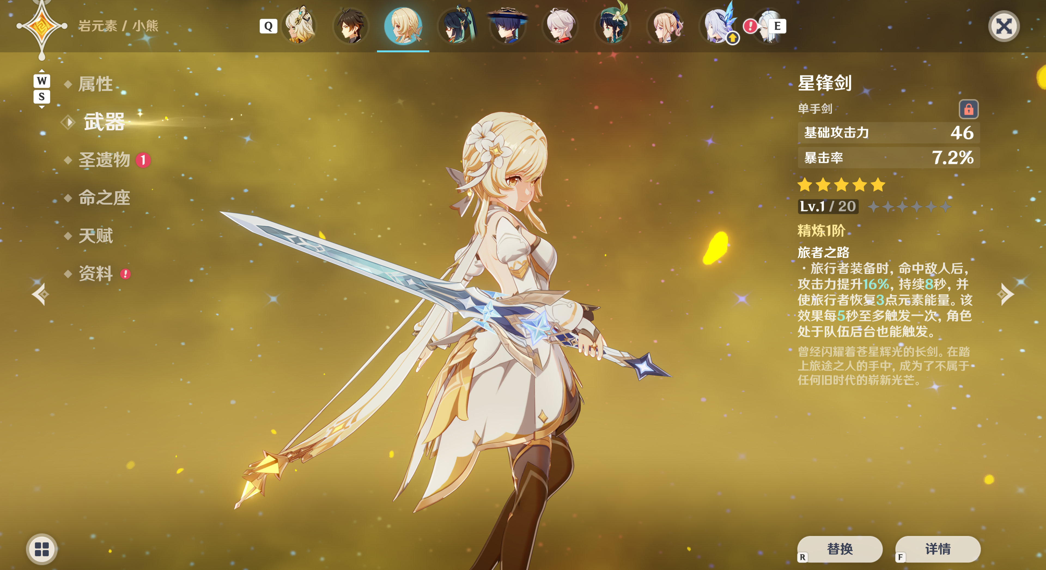
Task: Click the 替换 button to switch weapon
Action: [x=840, y=549]
